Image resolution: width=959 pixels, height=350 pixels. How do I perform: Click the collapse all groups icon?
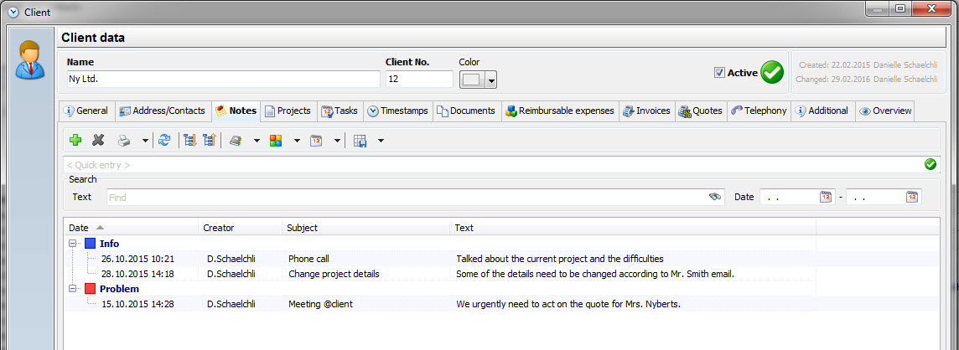pyautogui.click(x=209, y=141)
